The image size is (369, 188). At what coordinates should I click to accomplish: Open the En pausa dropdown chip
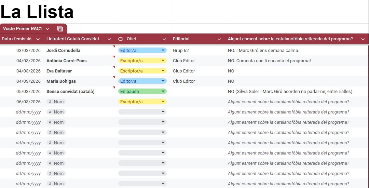tap(142, 91)
